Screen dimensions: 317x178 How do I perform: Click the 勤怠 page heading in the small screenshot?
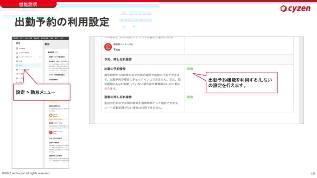tap(47, 44)
